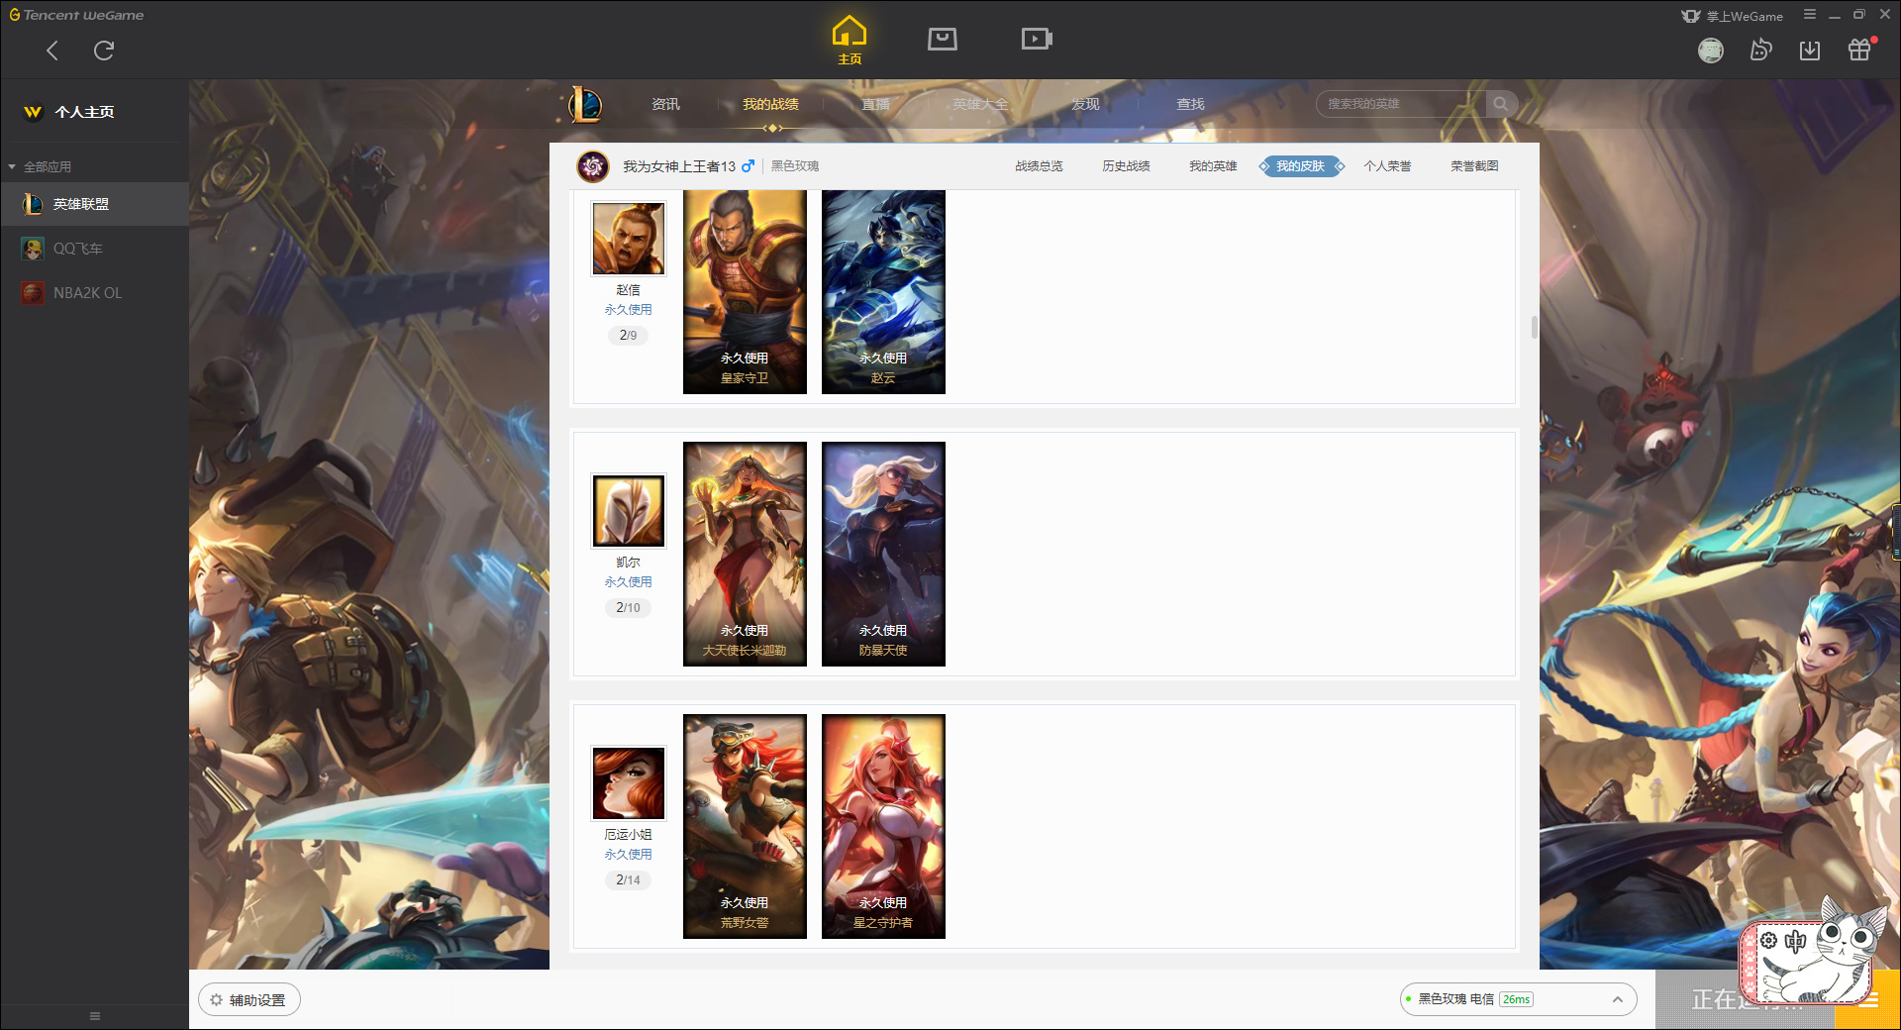Click the IME settings gear icon

1768,941
